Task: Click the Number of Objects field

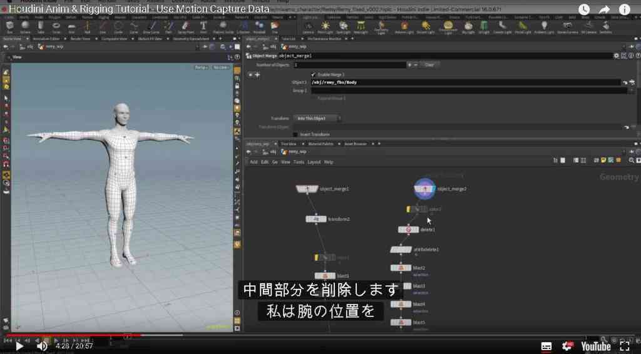Action: [x=349, y=65]
